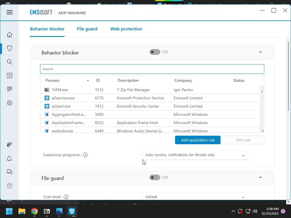Click the Edit rule button
This screenshot has width=291, height=218.
tap(243, 140)
